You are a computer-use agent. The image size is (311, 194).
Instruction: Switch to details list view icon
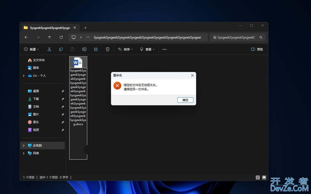pos(258,177)
